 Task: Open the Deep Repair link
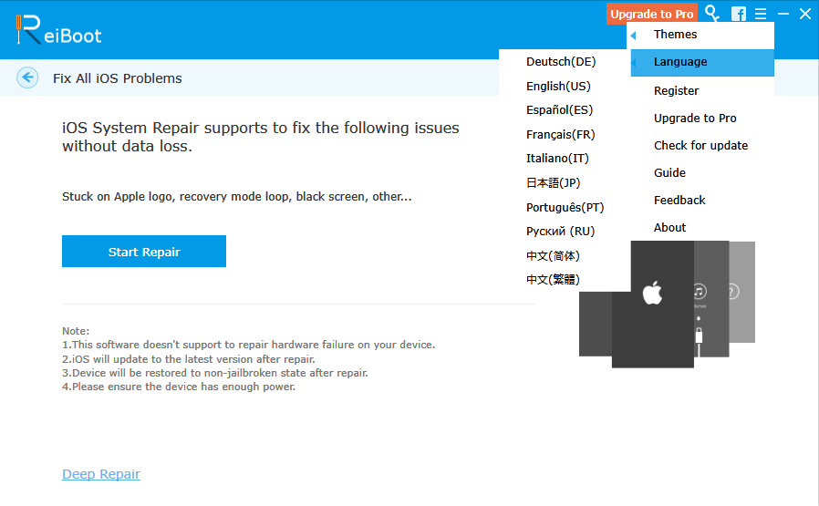pos(101,474)
